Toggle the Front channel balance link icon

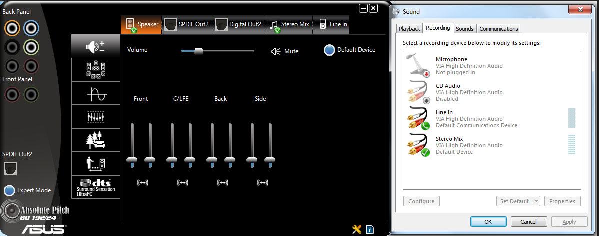click(x=142, y=183)
